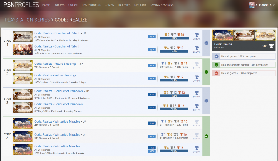Click platinum trophy icon showing 78.03%
278x161 pixels.
(x=197, y=35)
